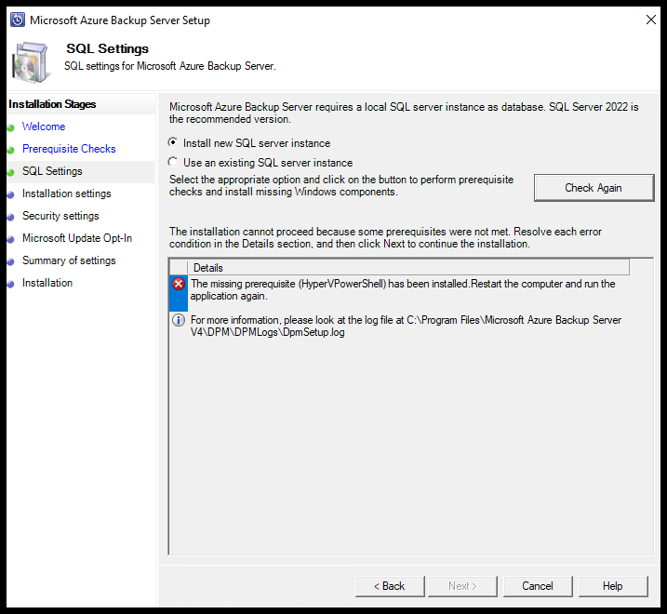Viewport: 667px width, 614px height.
Task: Click the green bullet beside Prerequisite Checks
Action: [11, 150]
